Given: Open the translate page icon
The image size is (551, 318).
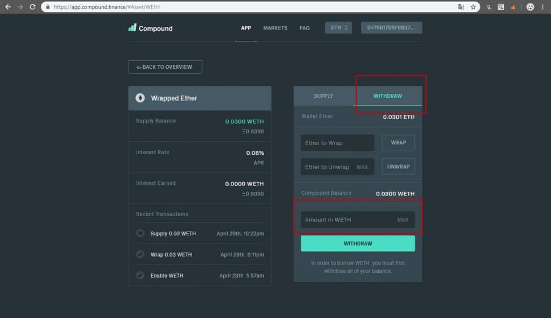Looking at the screenshot, I should (x=461, y=7).
